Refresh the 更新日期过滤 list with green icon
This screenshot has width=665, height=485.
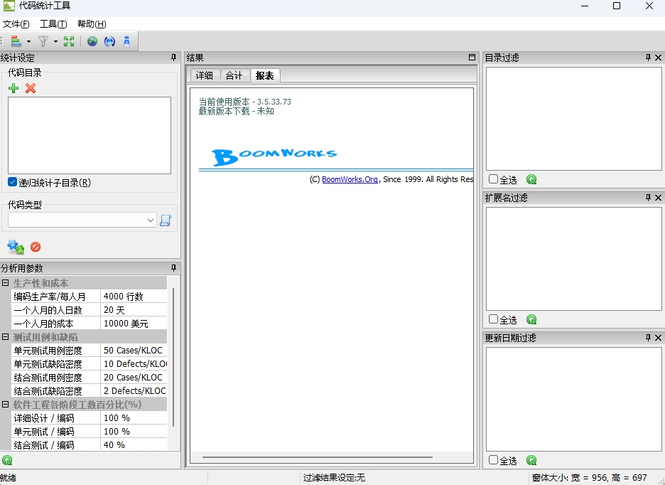click(531, 460)
